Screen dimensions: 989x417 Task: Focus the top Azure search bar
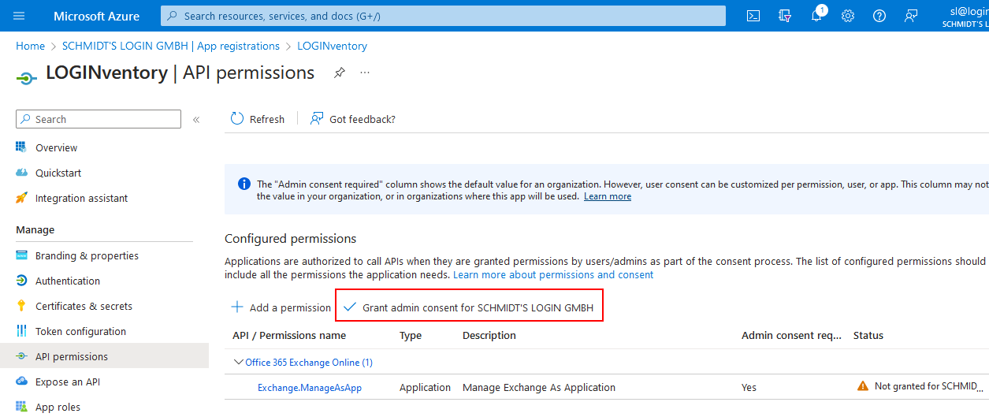coord(443,16)
